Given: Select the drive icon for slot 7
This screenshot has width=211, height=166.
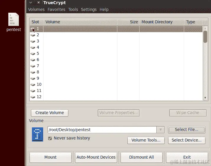Looking at the screenshot, I should tap(33, 66).
